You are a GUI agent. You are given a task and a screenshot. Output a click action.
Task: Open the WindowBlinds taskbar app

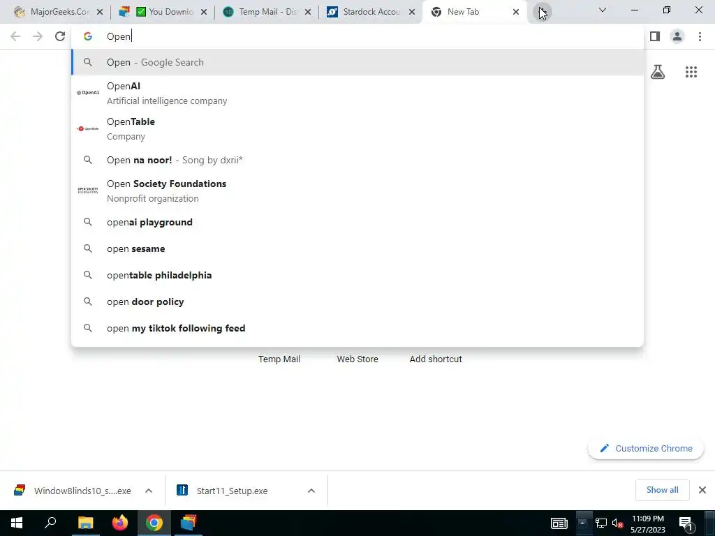coord(189,523)
